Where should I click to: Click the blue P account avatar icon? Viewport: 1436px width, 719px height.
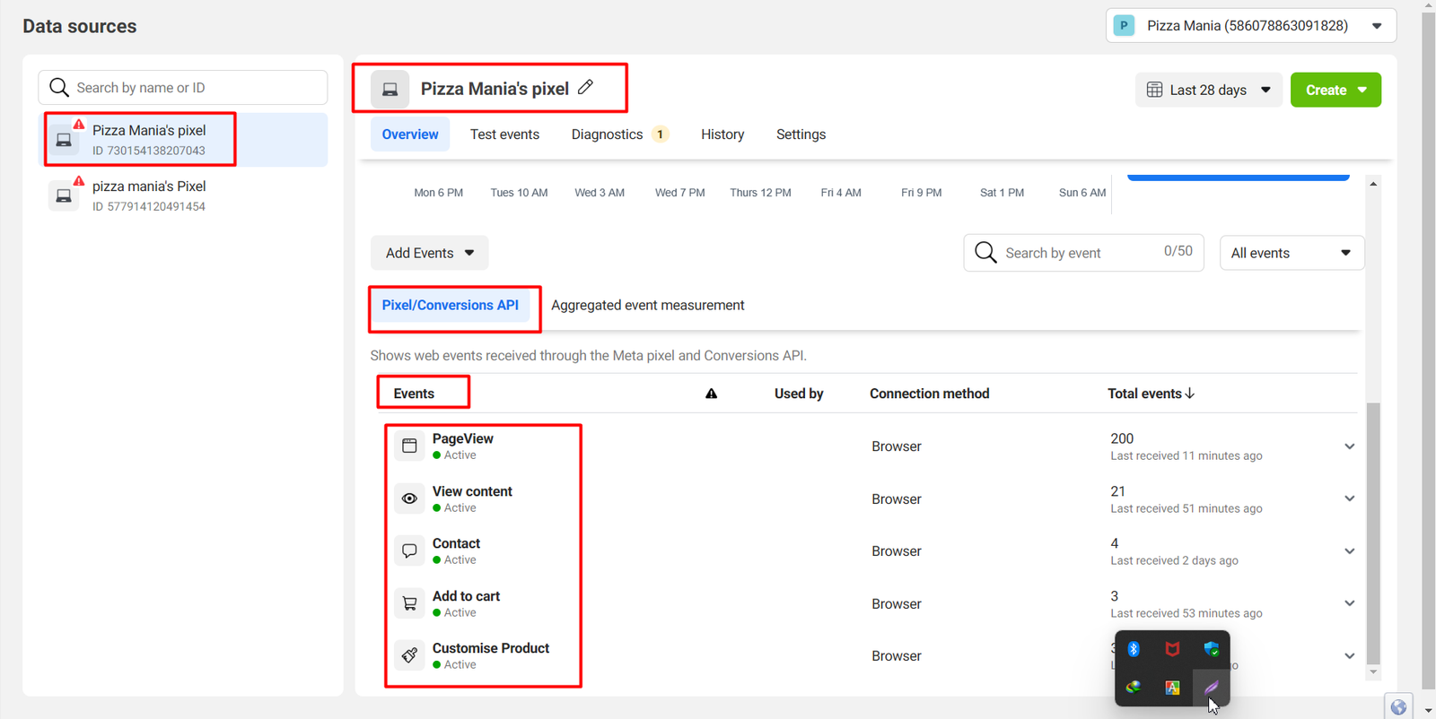(1124, 25)
